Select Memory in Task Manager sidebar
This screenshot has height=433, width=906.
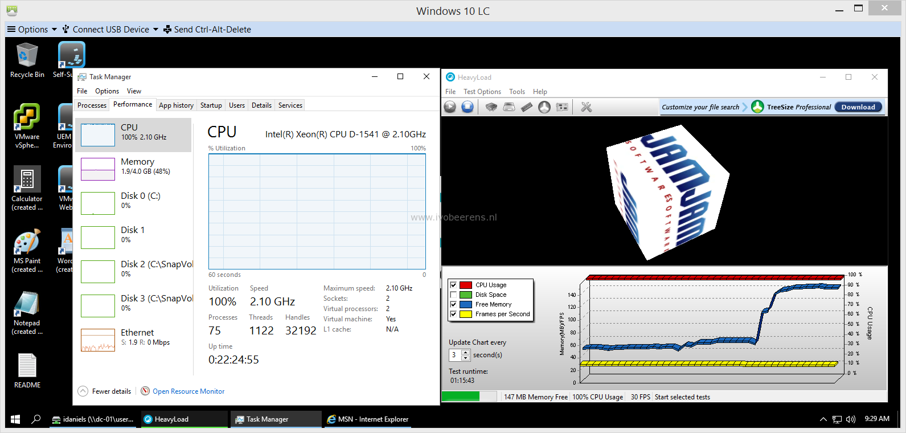133,169
